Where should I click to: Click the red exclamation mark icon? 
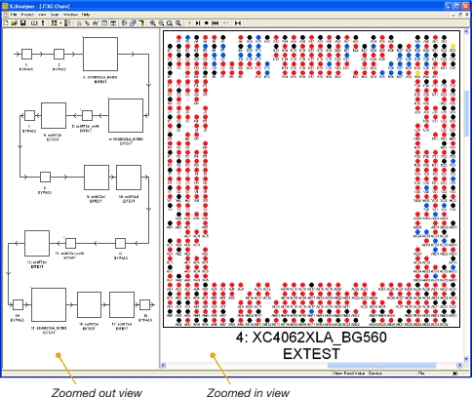pos(43,23)
